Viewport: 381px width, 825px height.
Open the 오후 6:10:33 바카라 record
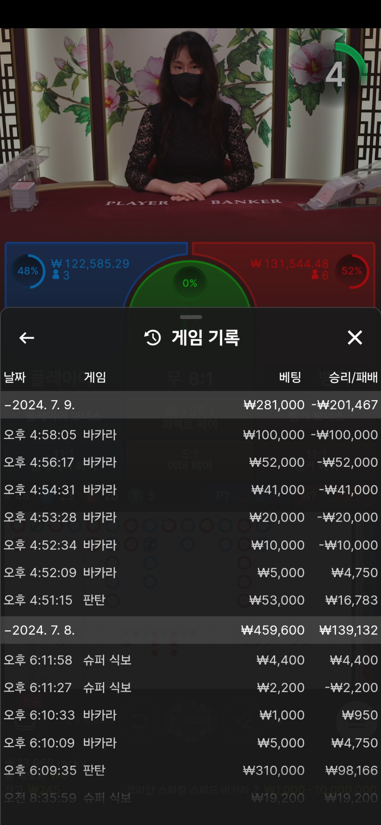[190, 715]
